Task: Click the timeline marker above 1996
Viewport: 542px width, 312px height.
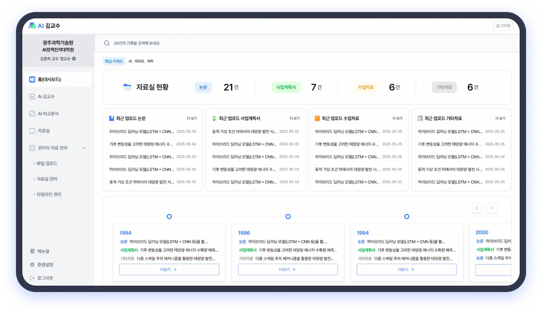Action: click(x=288, y=216)
